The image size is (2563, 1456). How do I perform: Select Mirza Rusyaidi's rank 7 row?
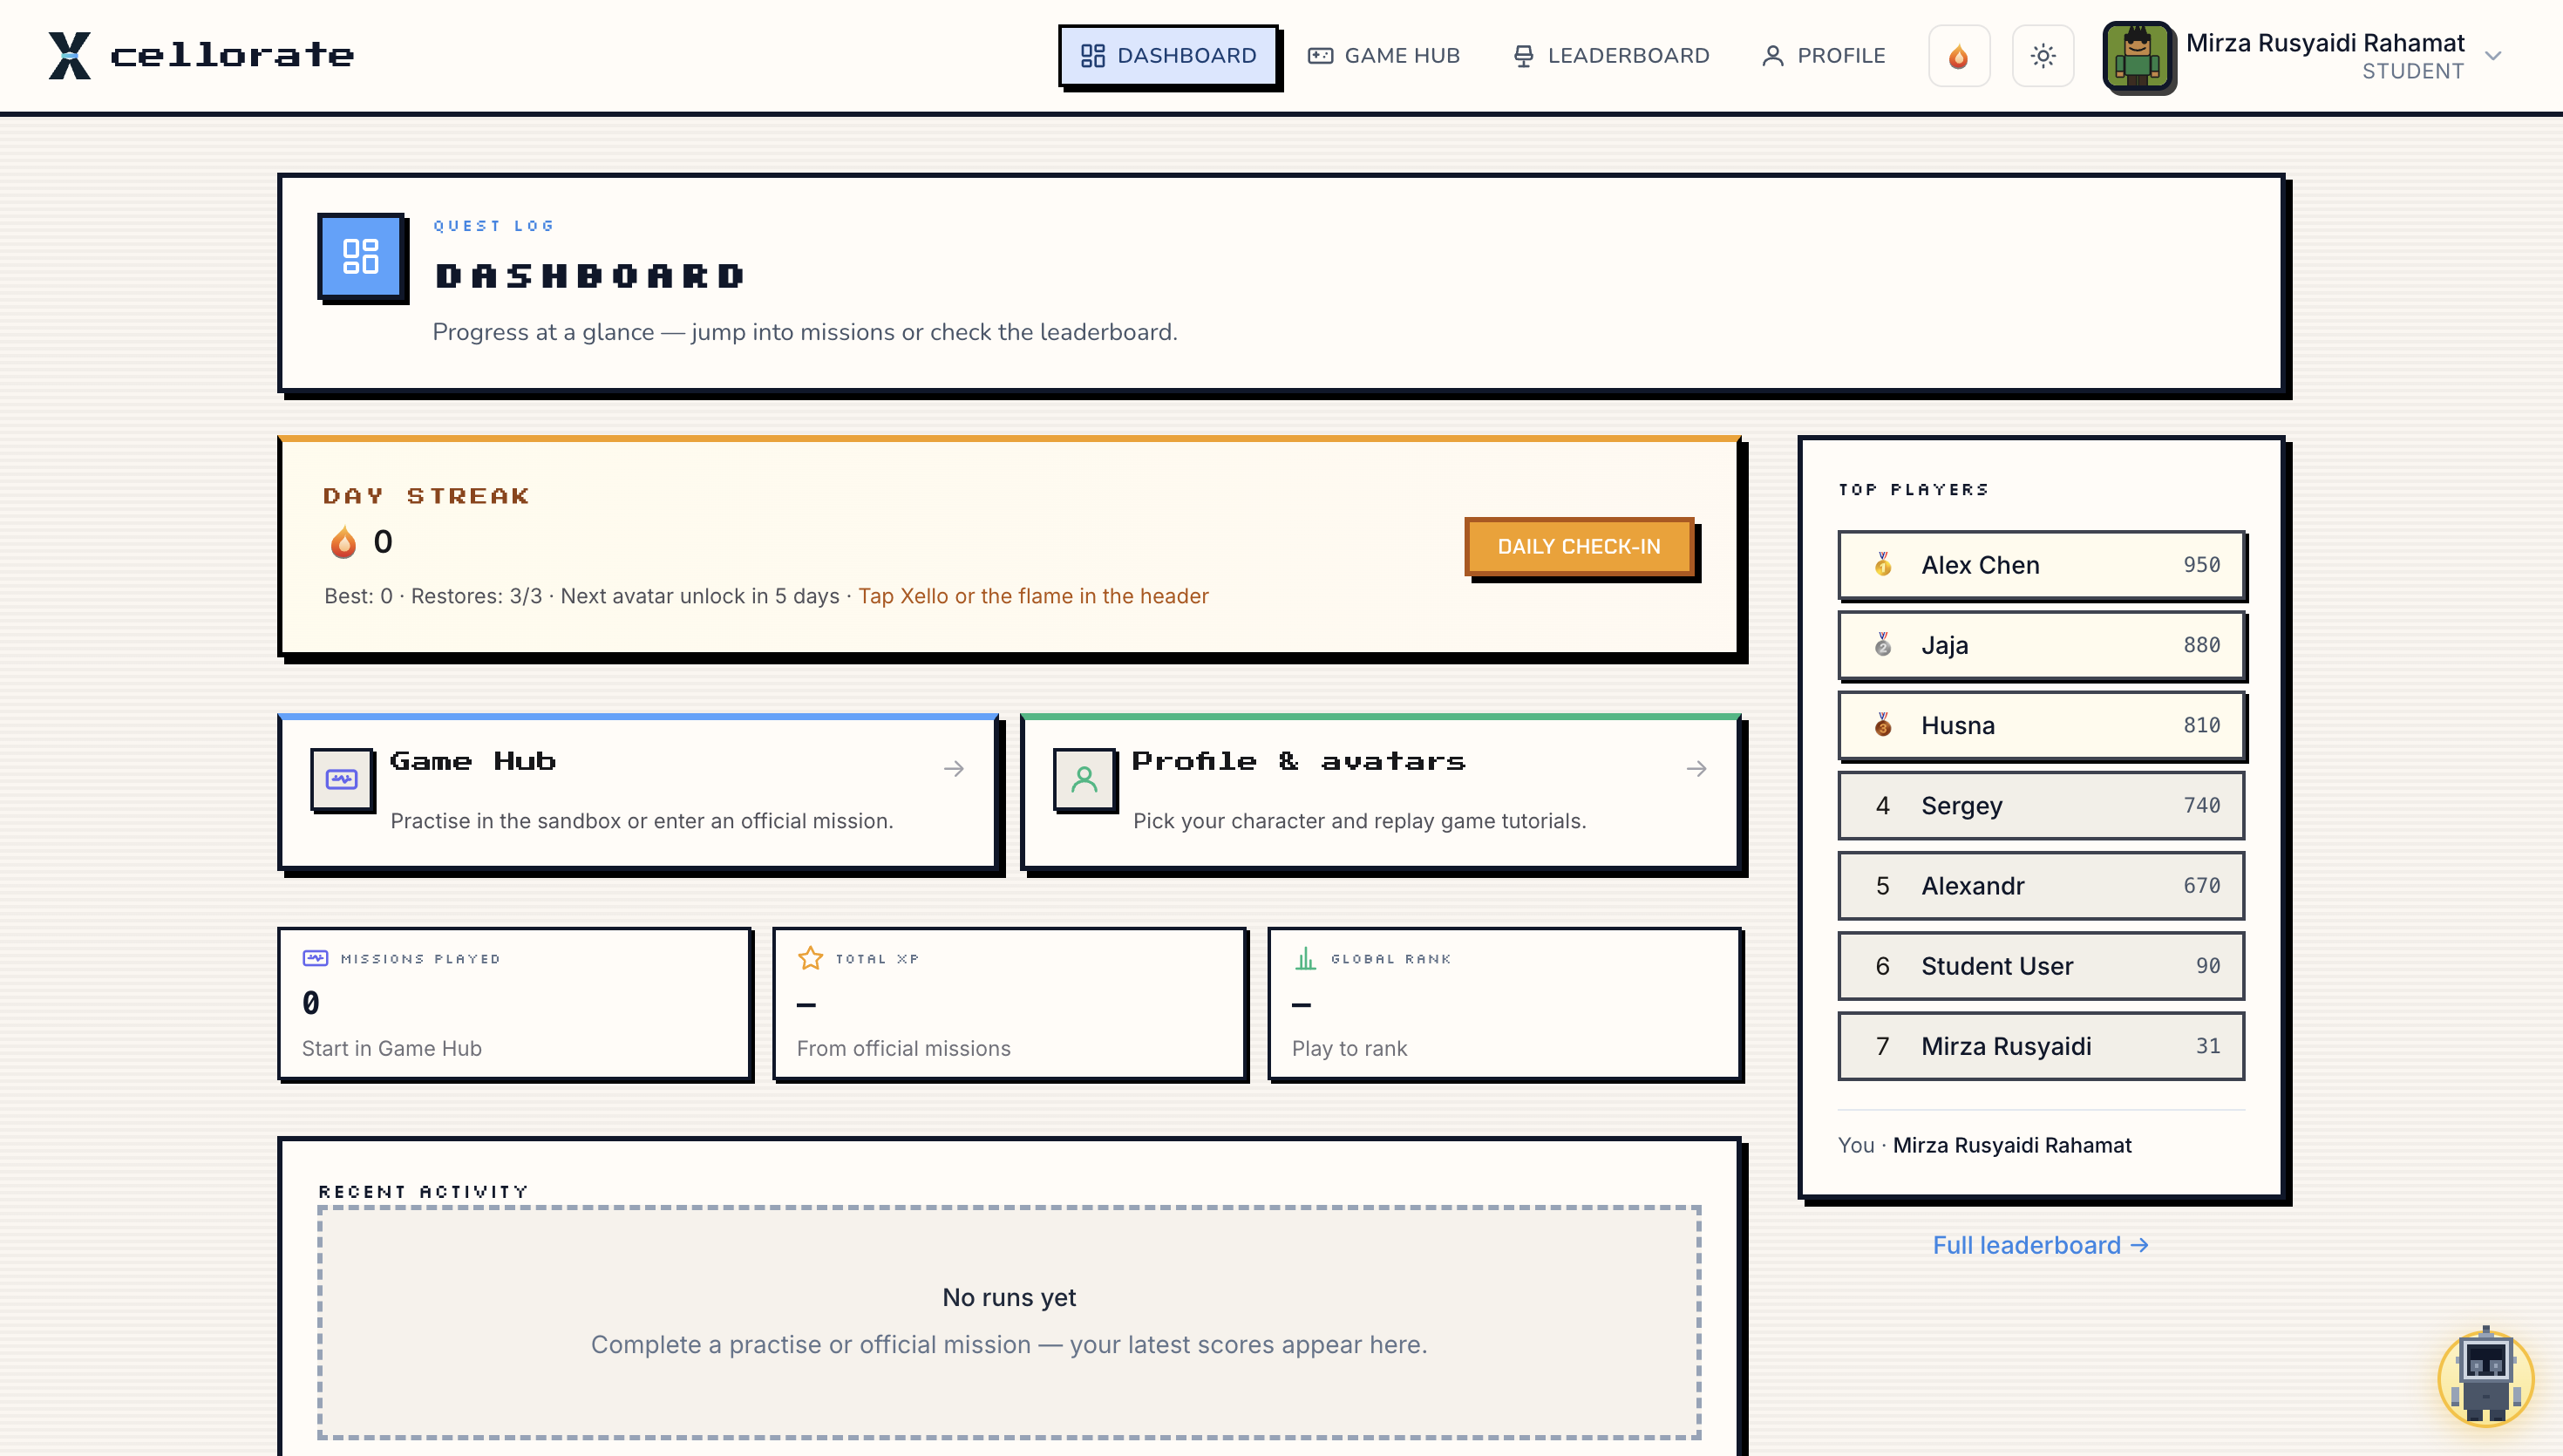tap(2041, 1045)
